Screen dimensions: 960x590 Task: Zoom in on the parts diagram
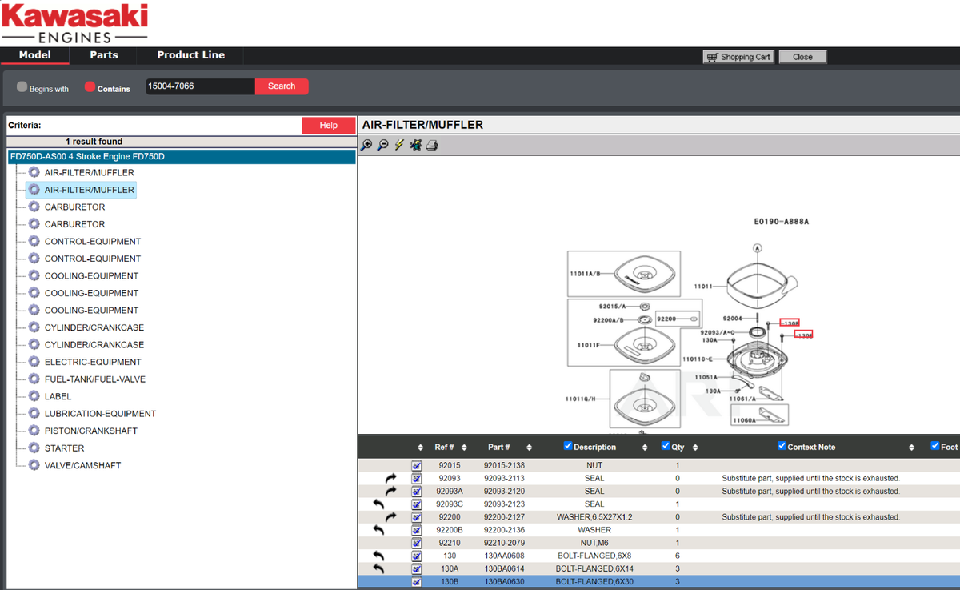tap(366, 145)
